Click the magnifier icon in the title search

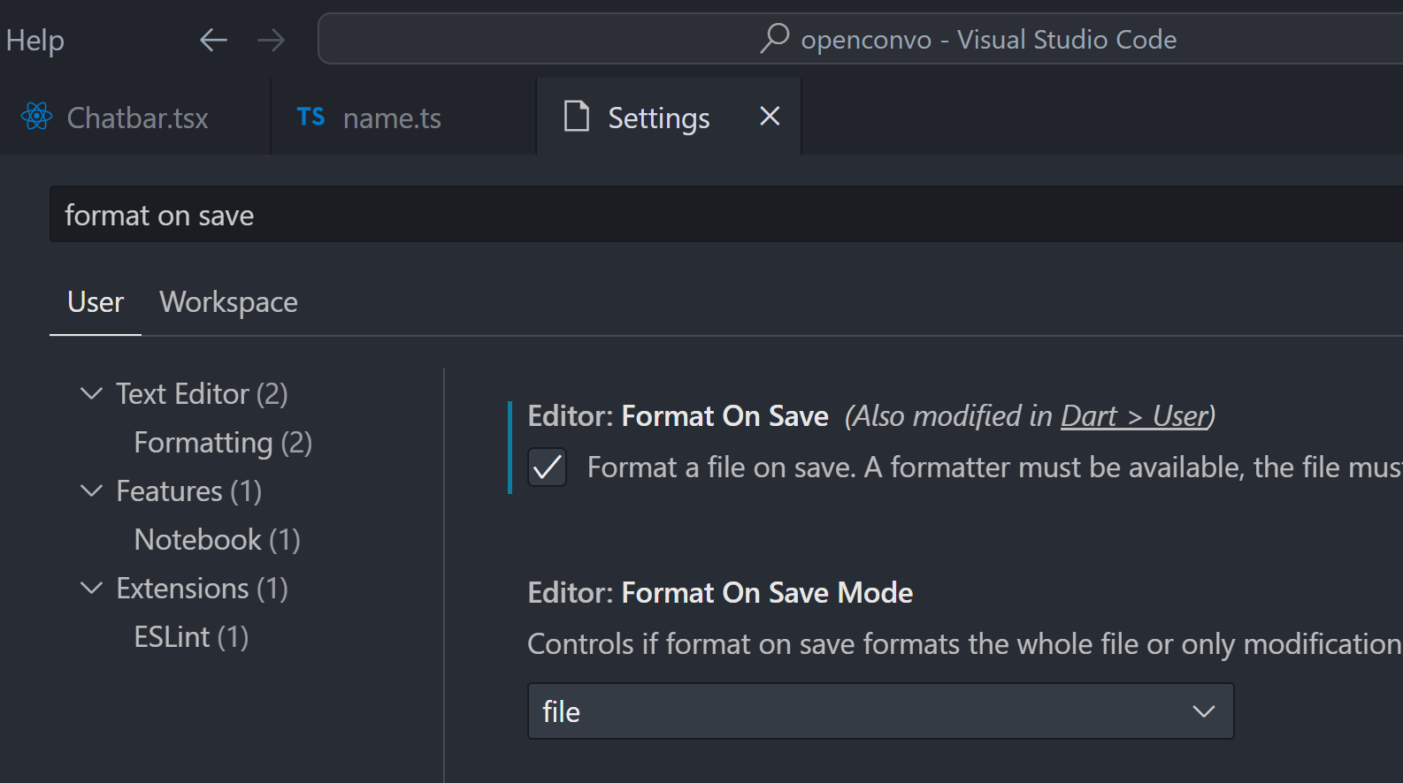coord(774,39)
